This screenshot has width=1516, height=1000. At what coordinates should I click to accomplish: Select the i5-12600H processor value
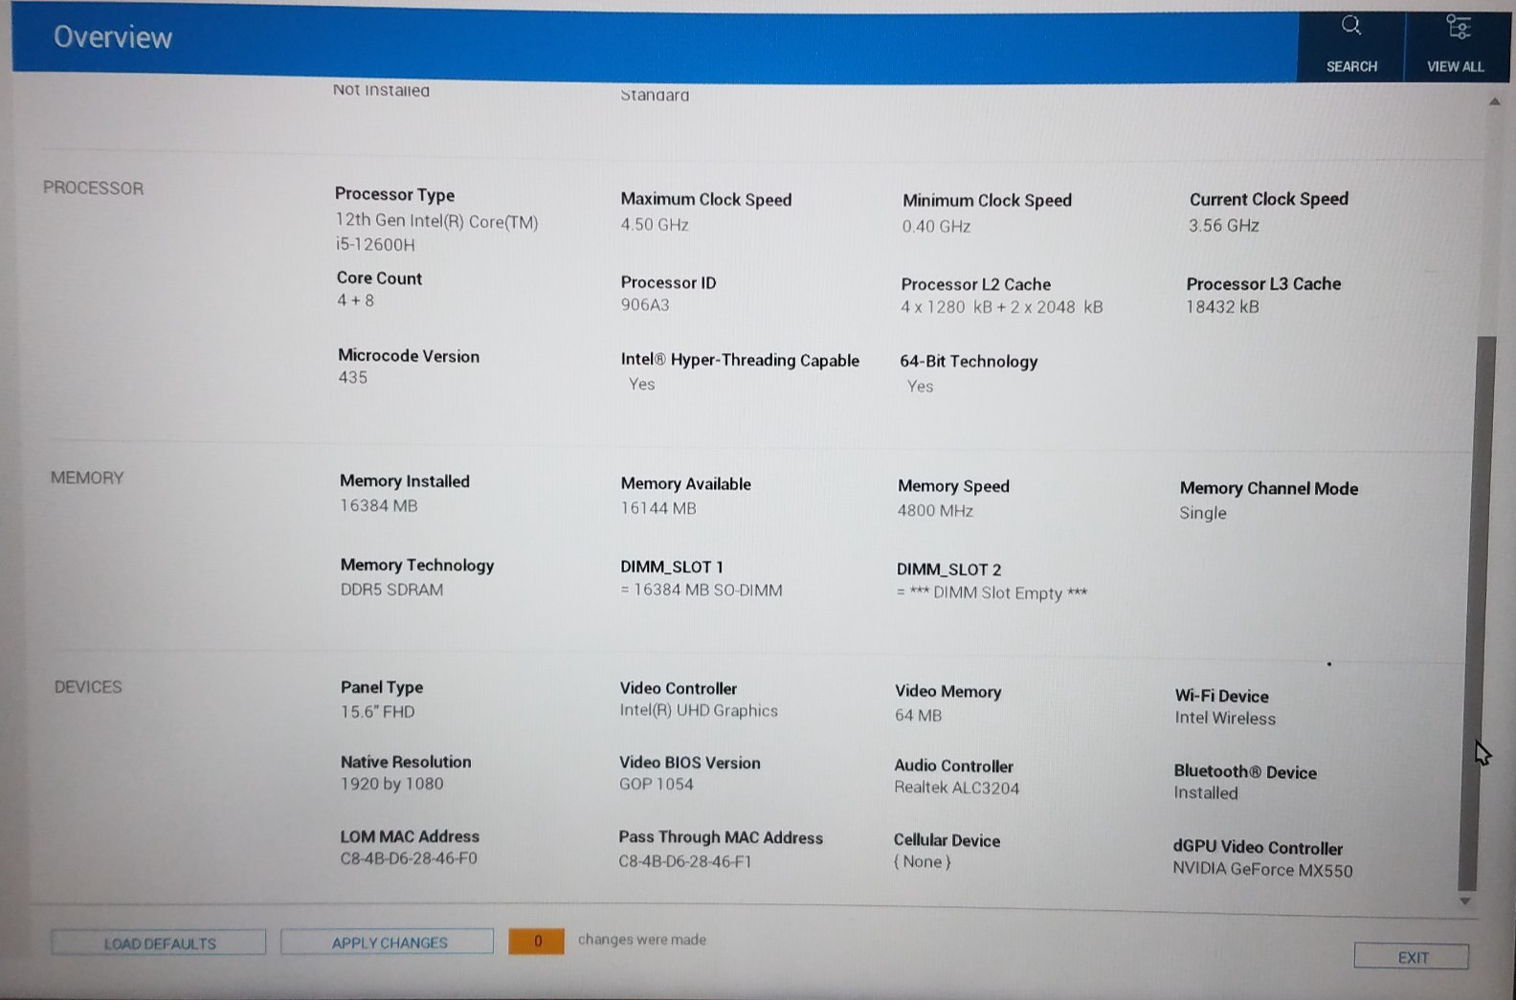coord(375,245)
